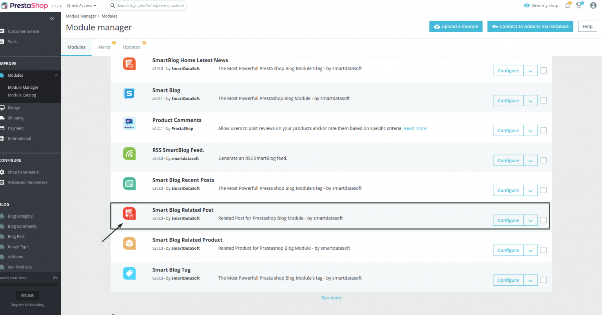The width and height of the screenshot is (602, 315).
Task: Expand options next to Smart Blog Configure button
Action: 530,100
